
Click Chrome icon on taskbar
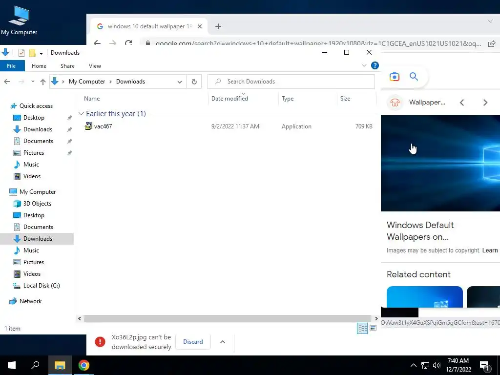tap(84, 365)
